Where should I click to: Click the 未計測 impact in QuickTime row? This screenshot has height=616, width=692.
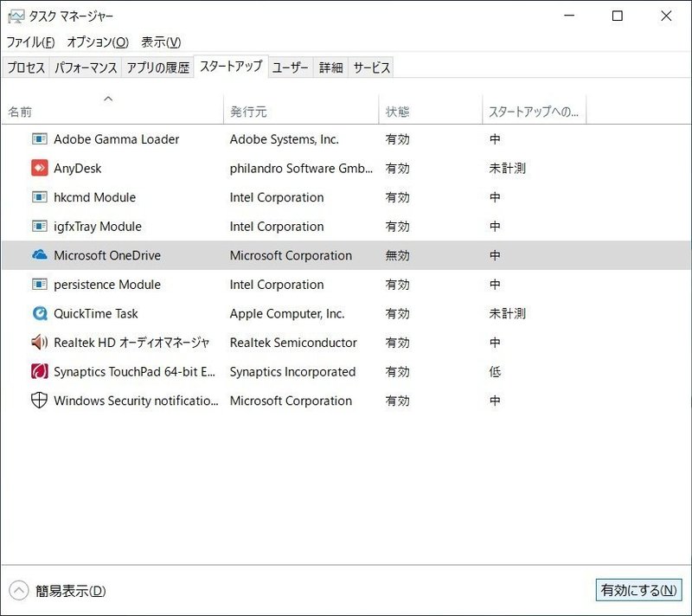click(x=507, y=313)
